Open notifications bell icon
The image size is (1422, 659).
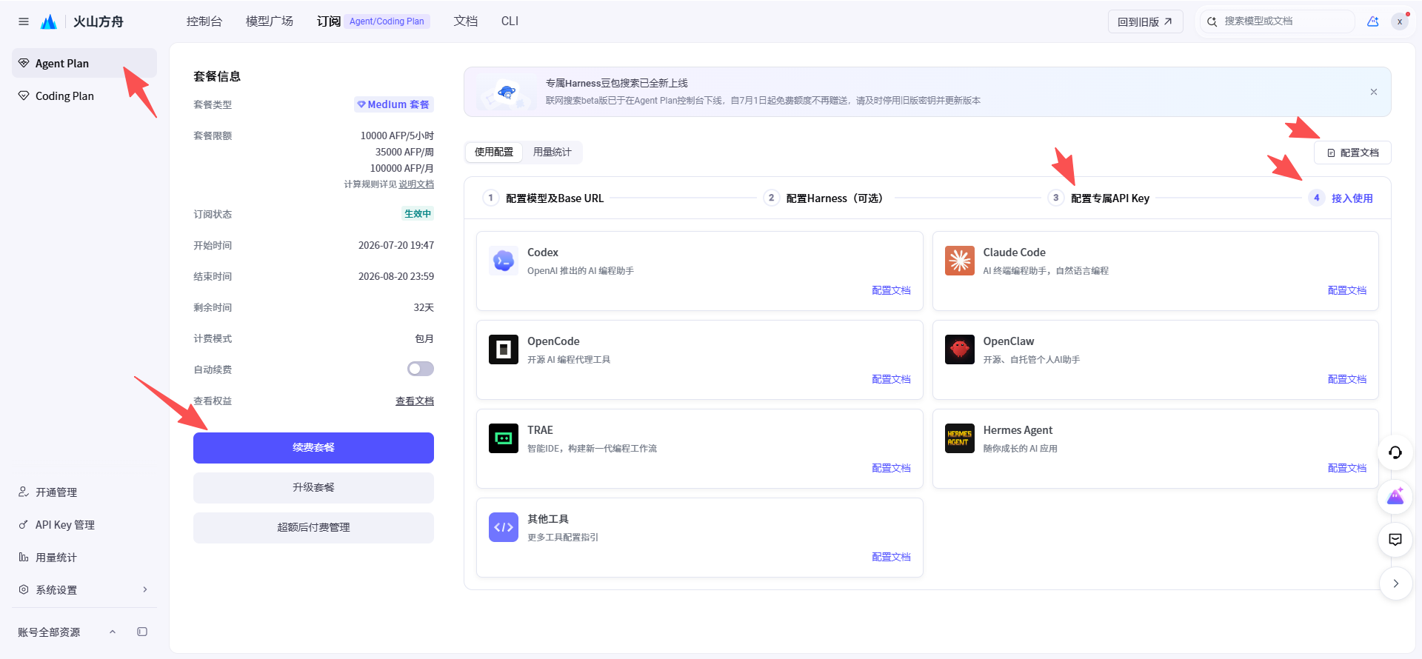pos(1373,21)
